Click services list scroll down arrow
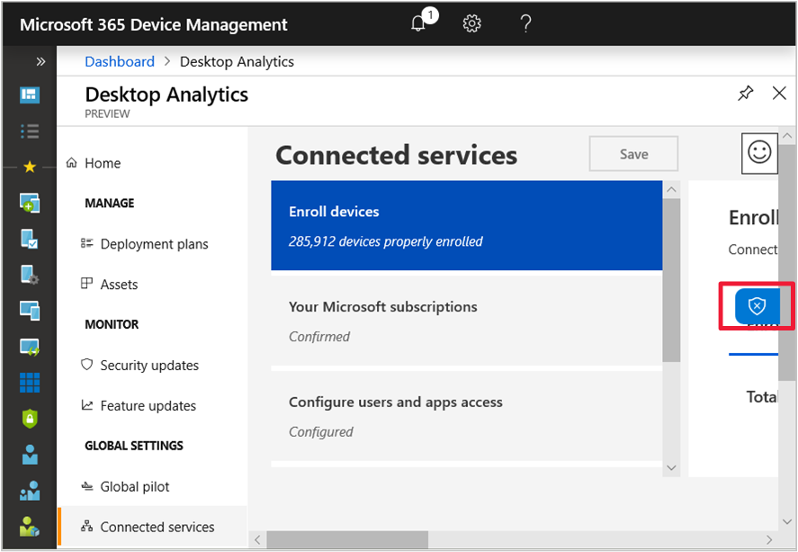Image resolution: width=798 pixels, height=552 pixels. 671,468
